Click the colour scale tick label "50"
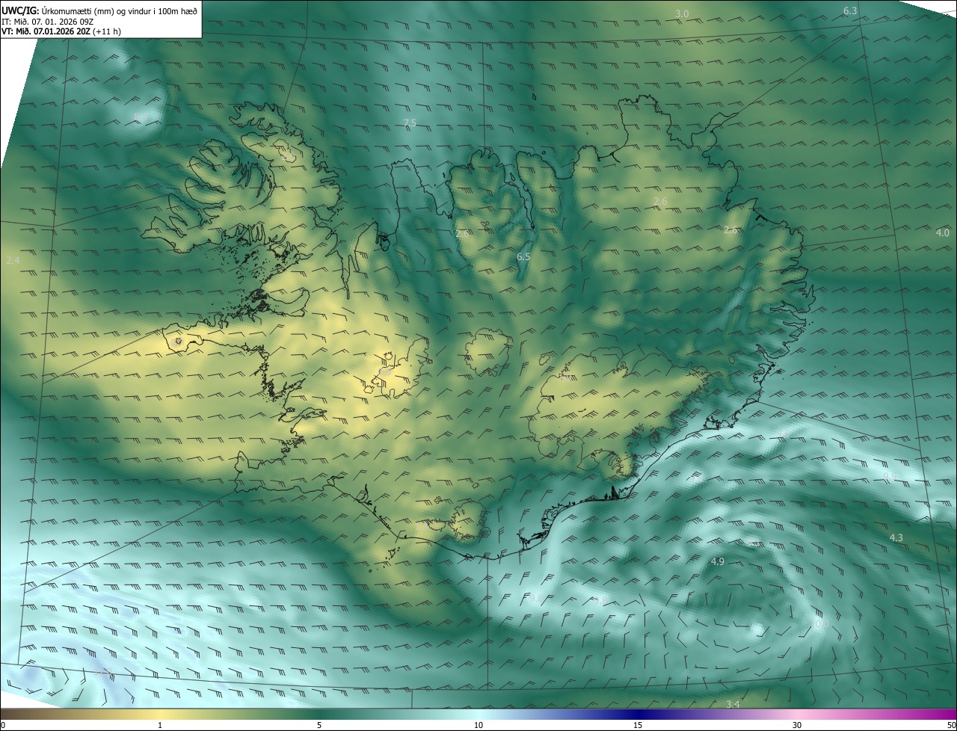The height and width of the screenshot is (731, 957). click(951, 725)
